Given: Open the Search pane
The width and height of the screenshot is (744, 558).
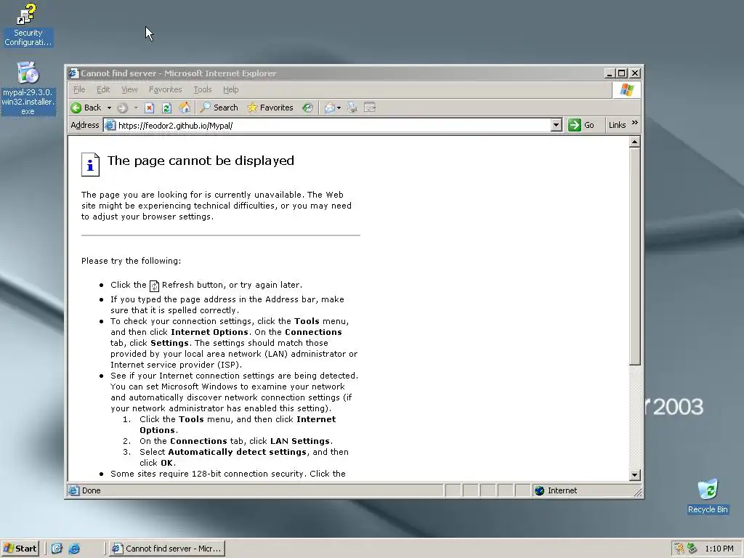Looking at the screenshot, I should 219,108.
